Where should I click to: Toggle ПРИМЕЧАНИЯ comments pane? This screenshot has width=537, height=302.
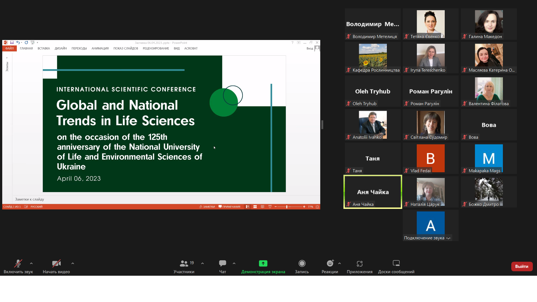tap(229, 207)
